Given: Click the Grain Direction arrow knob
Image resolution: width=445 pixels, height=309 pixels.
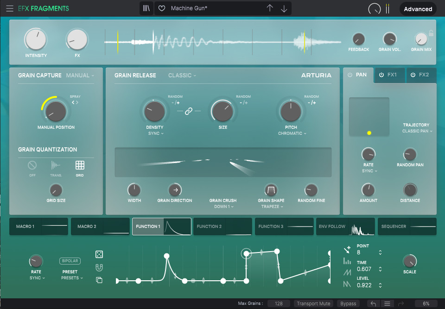Looking at the screenshot, I should coord(175,190).
